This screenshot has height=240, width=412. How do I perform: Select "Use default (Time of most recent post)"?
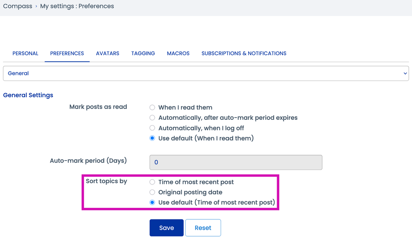[152, 203]
